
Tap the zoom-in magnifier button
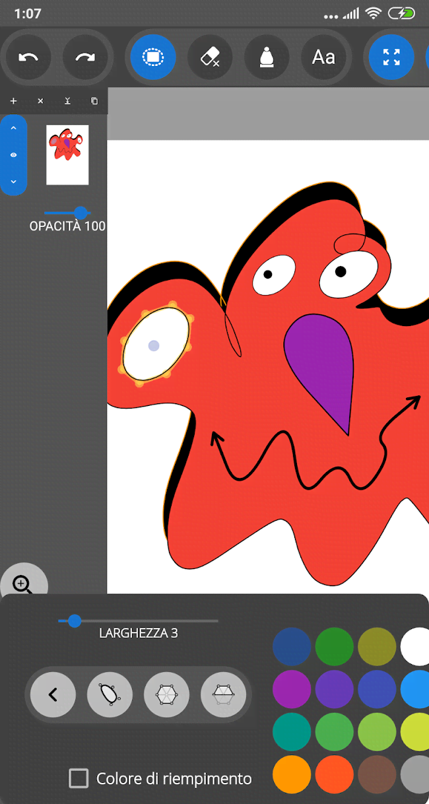tap(24, 584)
